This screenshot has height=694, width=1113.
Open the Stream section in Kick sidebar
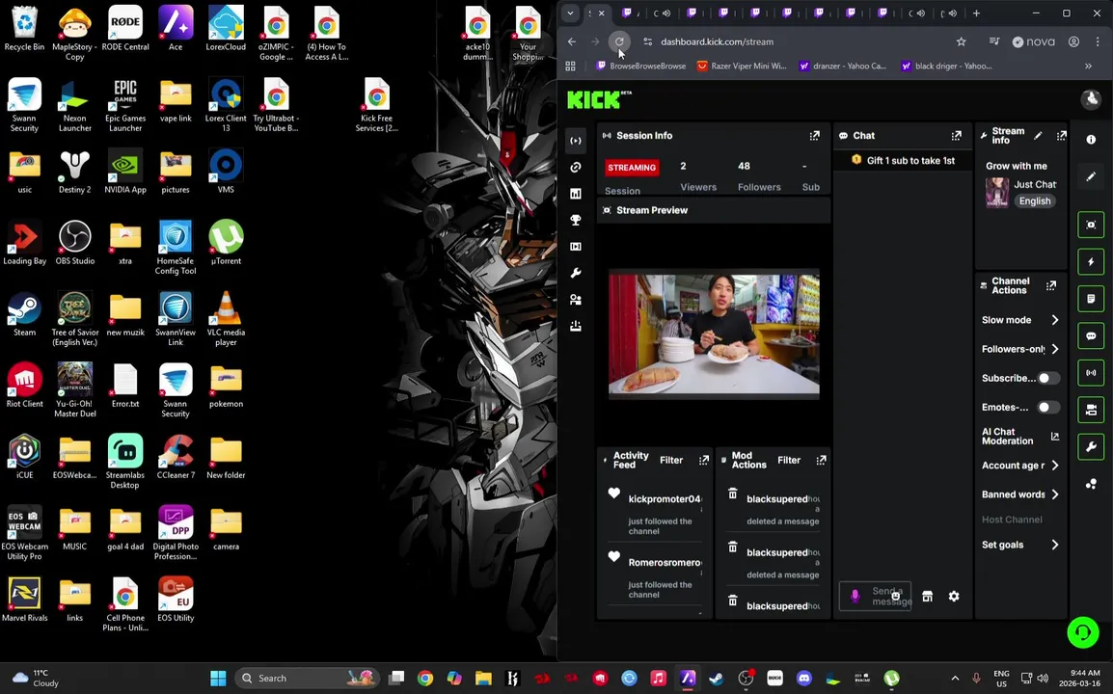pyautogui.click(x=576, y=141)
